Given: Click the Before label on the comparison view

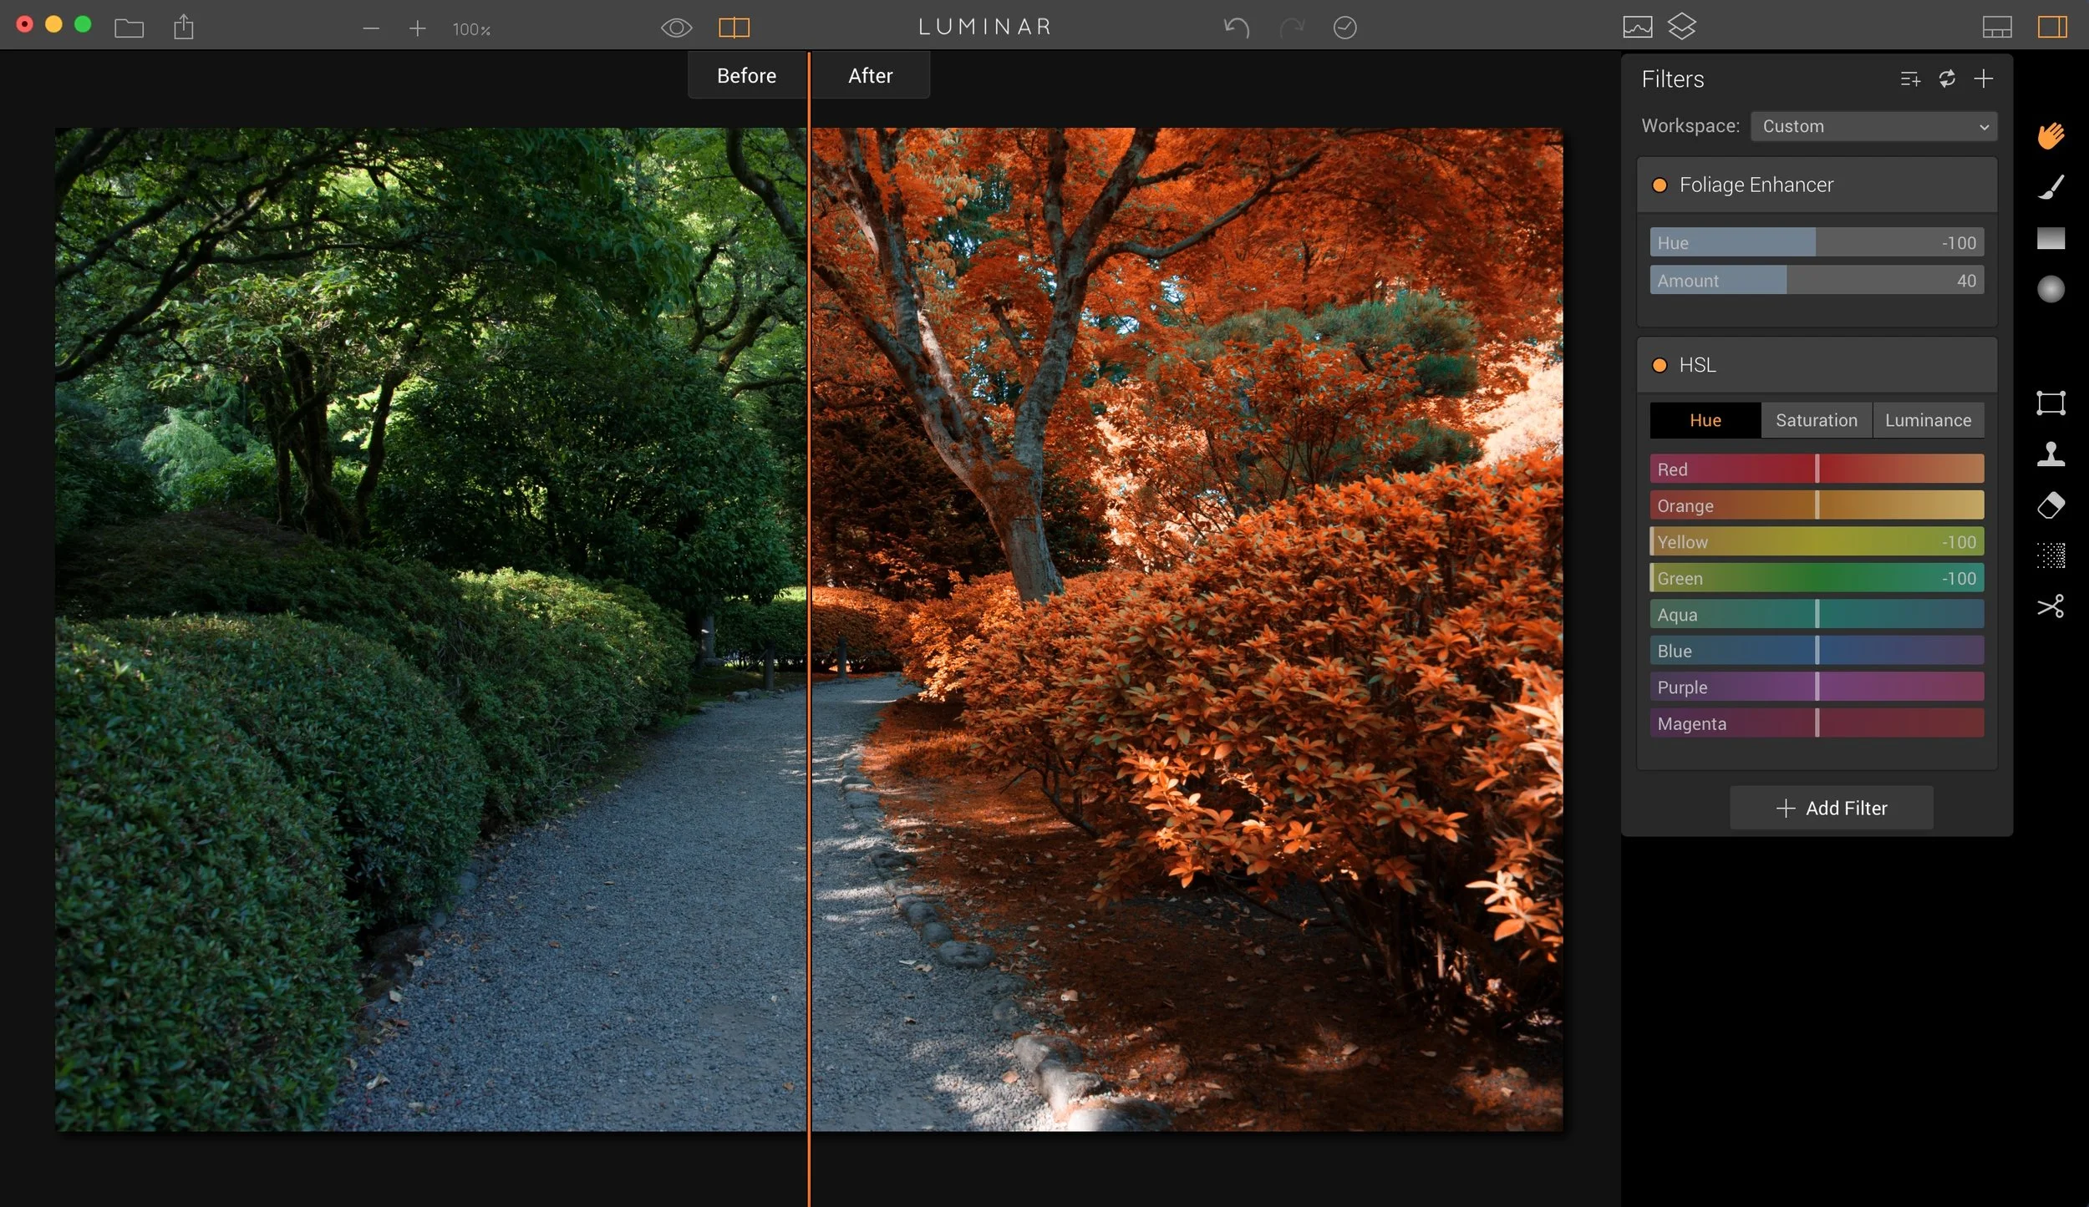Looking at the screenshot, I should [746, 75].
